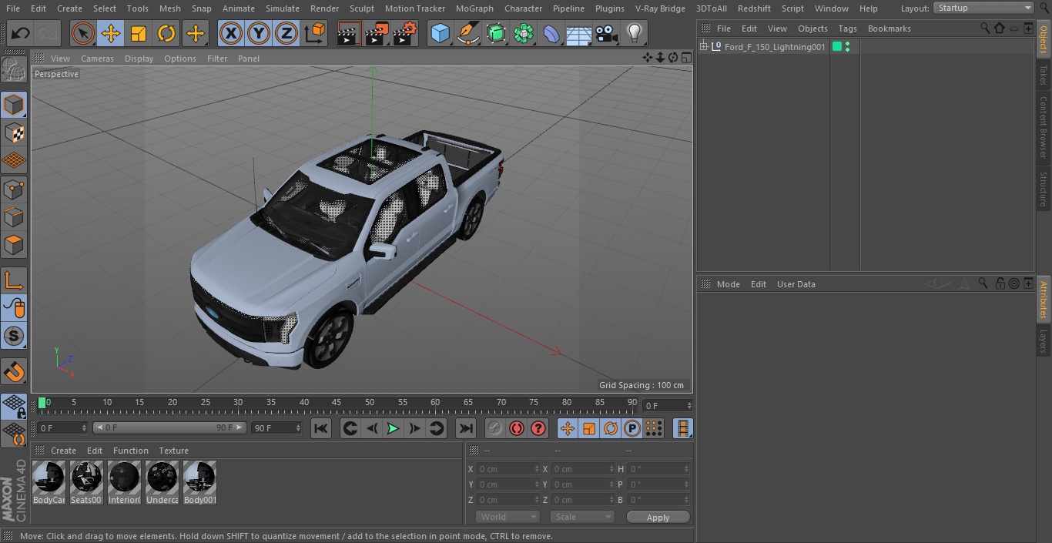Switch to the Content Browser side tab

click(1044, 127)
